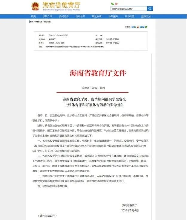
Task: Click the red 海南省教育厅文件 heading
Action: (x=98, y=73)
